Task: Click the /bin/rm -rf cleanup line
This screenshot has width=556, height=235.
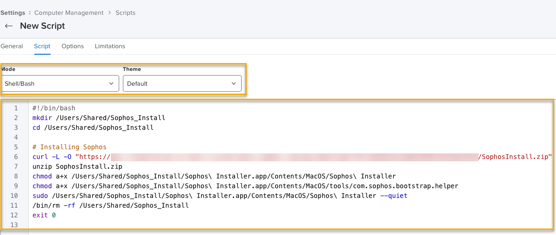Action: [110, 205]
